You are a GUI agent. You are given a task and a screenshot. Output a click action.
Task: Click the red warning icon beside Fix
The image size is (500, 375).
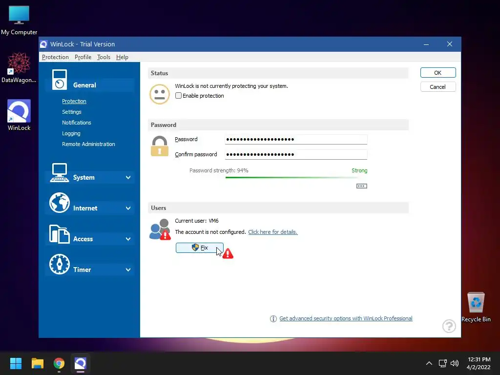tap(228, 254)
